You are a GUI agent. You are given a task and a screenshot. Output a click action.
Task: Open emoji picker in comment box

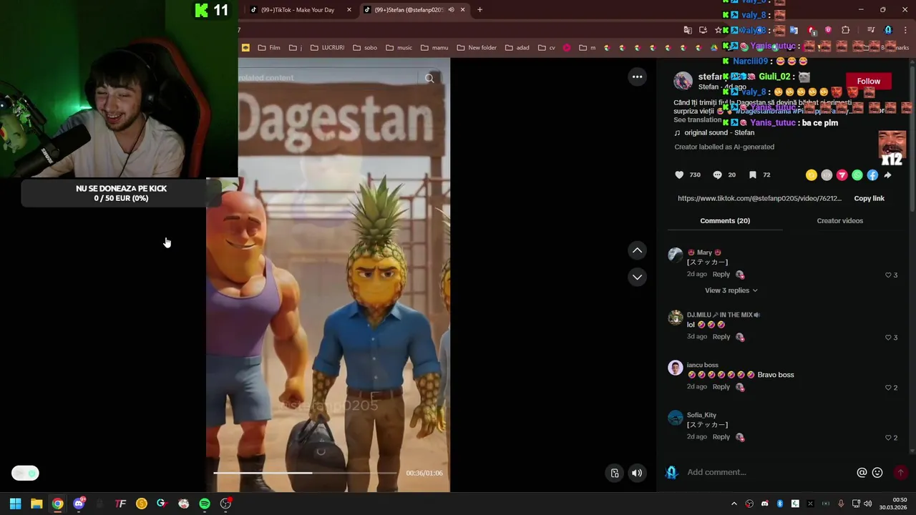click(877, 473)
